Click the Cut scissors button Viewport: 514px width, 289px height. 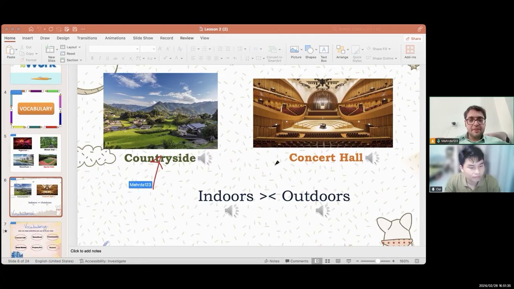(x=26, y=47)
